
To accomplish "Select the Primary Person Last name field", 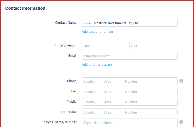I will click(153, 46).
